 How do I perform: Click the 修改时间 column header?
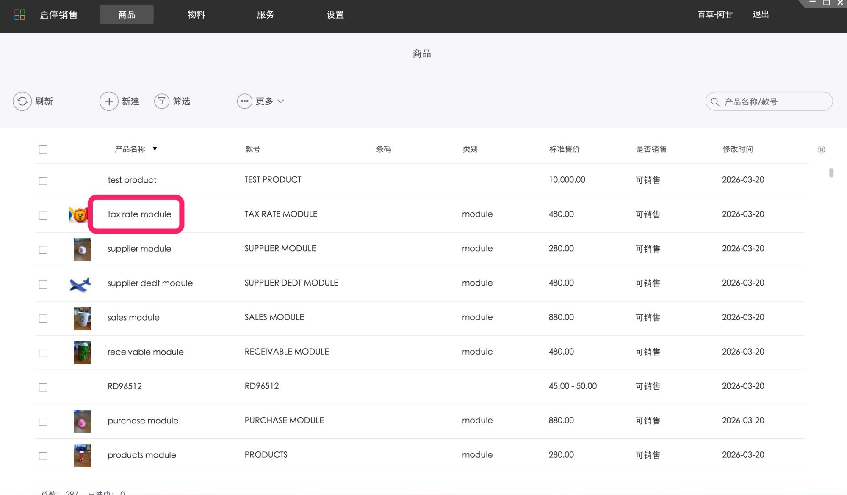tap(738, 149)
